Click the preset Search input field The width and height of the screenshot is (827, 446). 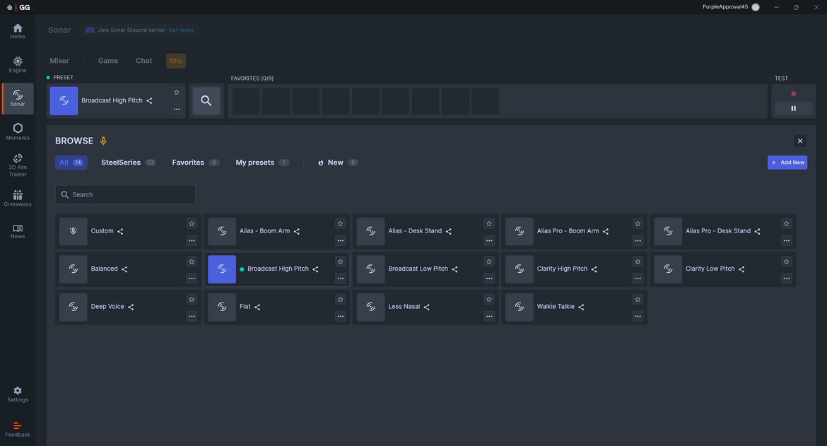126,195
